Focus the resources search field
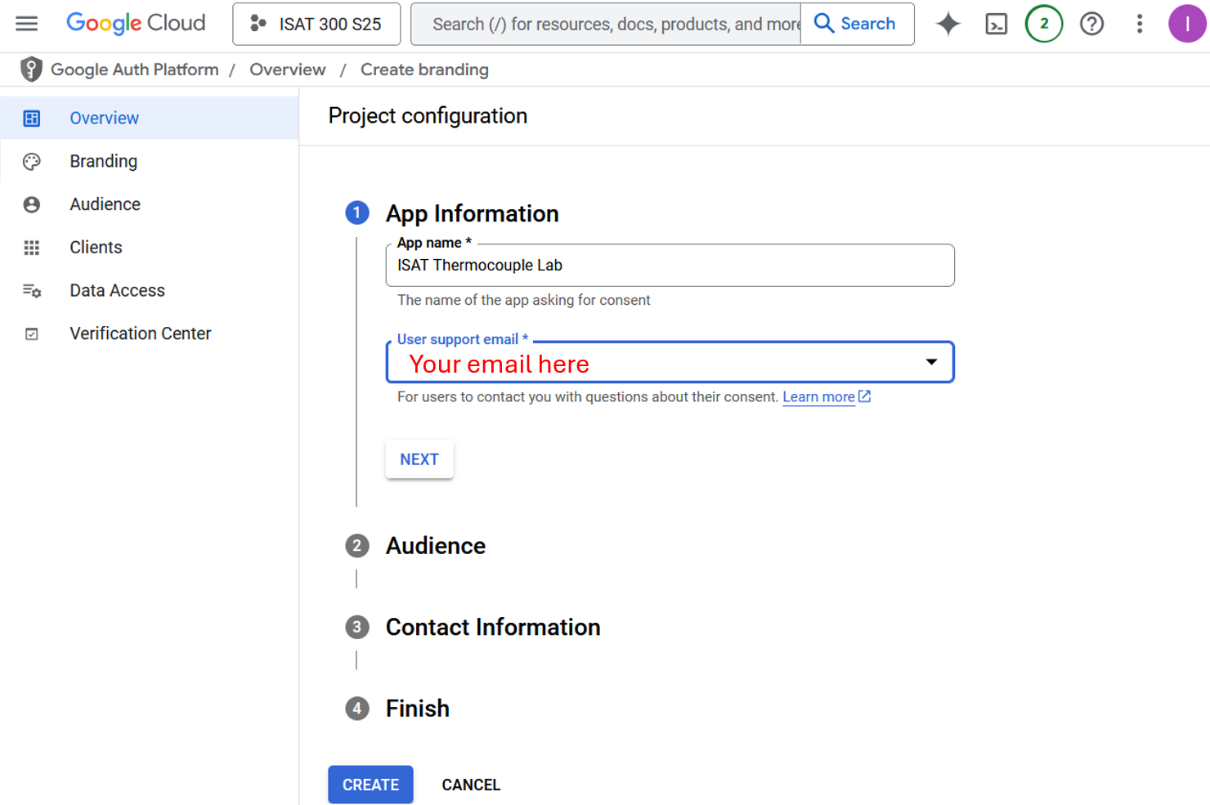1210x805 pixels. coord(606,24)
